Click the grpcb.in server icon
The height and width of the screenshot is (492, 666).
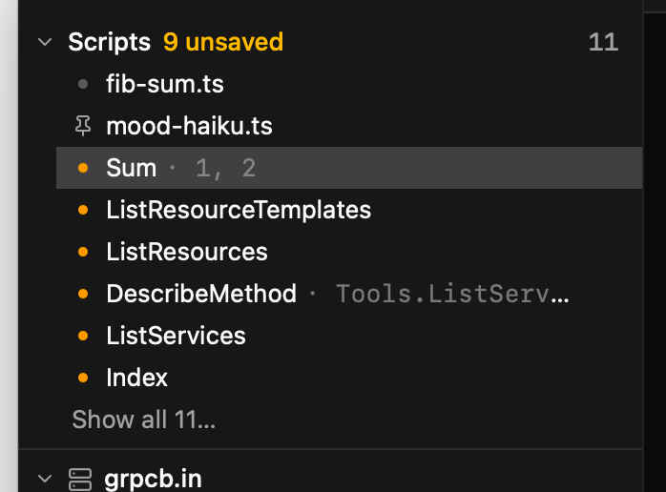tap(80, 480)
